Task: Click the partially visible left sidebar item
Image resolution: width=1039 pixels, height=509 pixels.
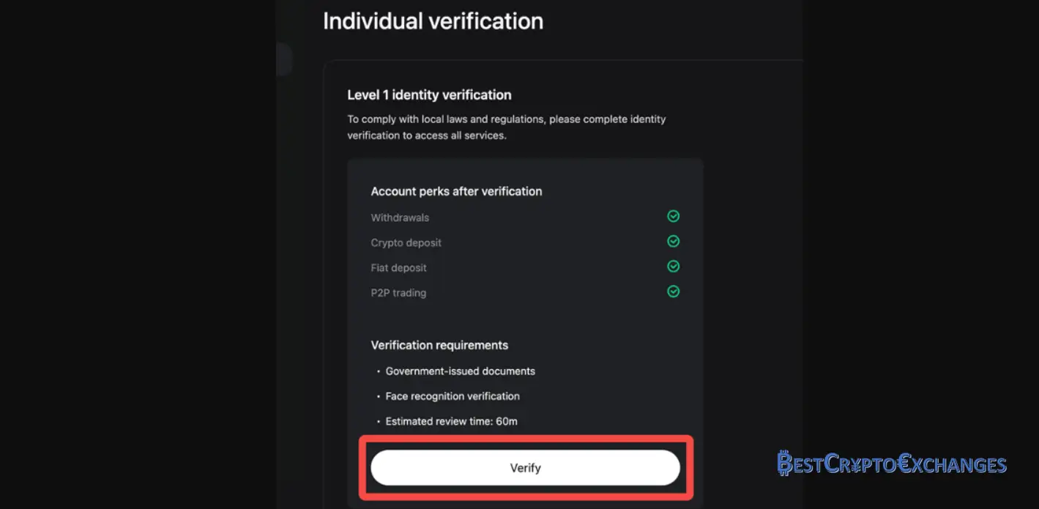Action: (x=284, y=60)
